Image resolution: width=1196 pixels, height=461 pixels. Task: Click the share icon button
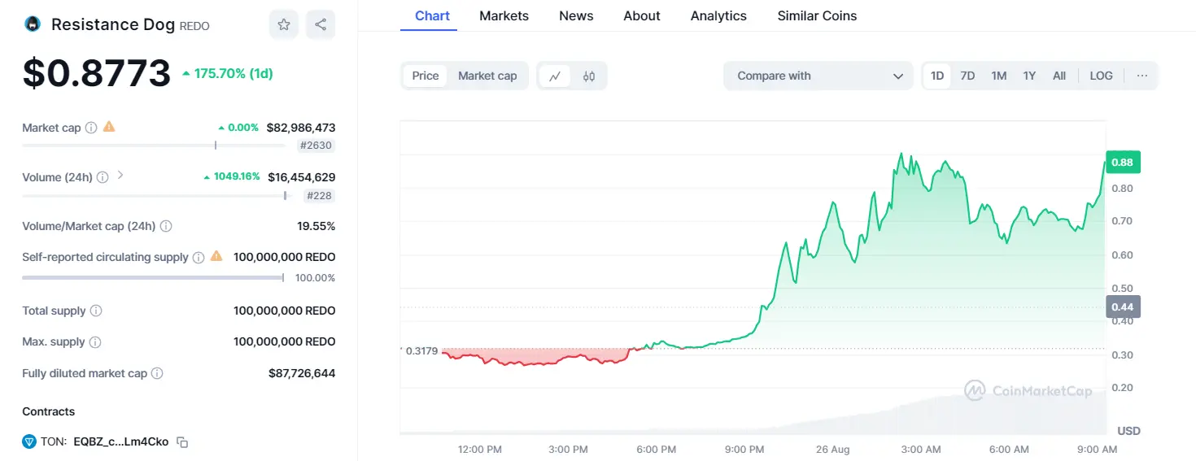coord(321,24)
